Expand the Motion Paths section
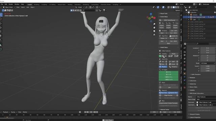 [193, 87]
